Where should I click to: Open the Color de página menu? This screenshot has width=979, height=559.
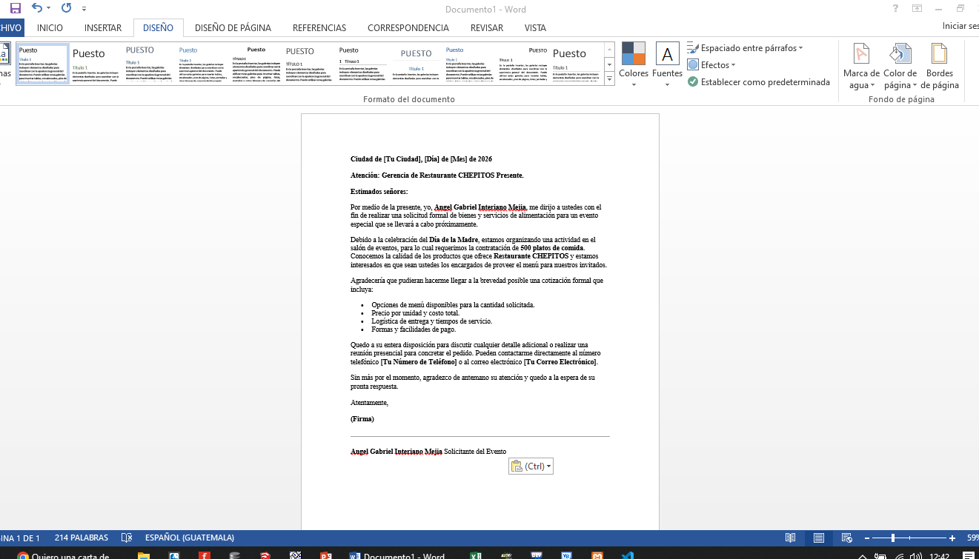point(900,65)
